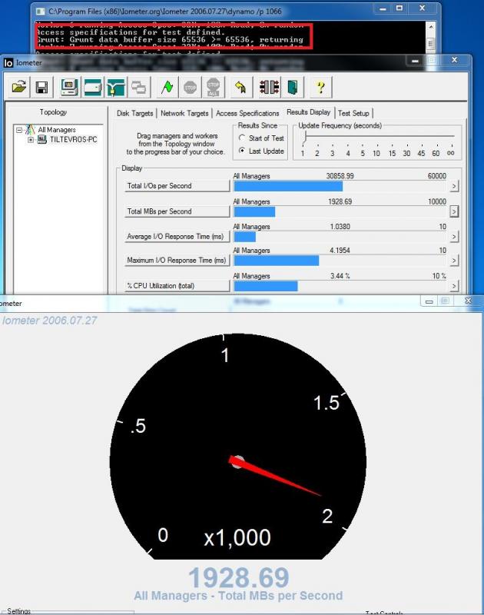Viewport: 484px width, 615px height.
Task: Open a test configuration file via folder icon
Action: pyautogui.click(x=18, y=87)
